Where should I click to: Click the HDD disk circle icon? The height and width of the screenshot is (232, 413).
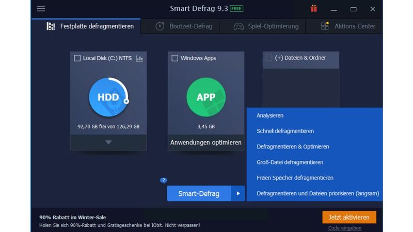click(x=108, y=97)
